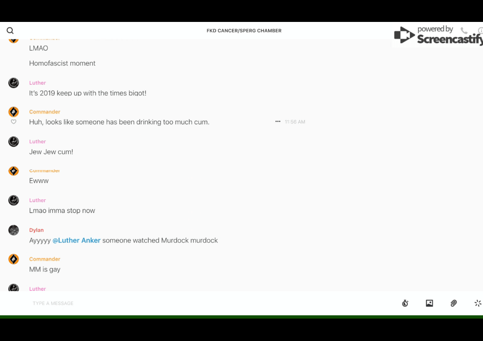
Task: Click Luther's avatar beside 'Lmao imma stop now'
Action: tap(14, 200)
